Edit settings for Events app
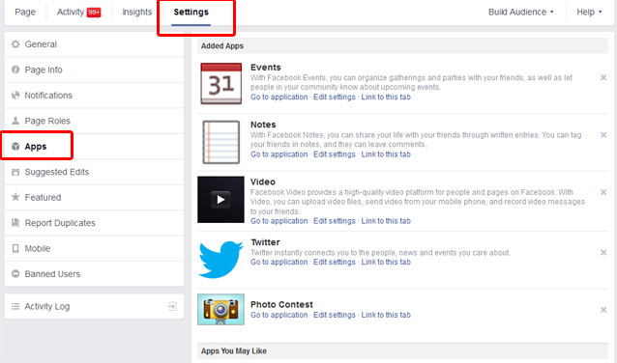The image size is (617, 363). 335,98
